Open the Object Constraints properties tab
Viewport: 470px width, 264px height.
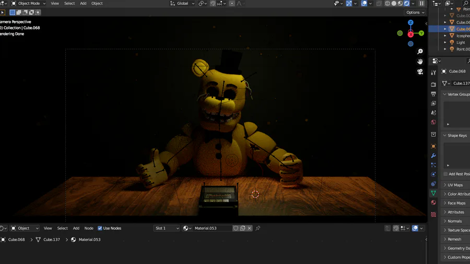433,184
